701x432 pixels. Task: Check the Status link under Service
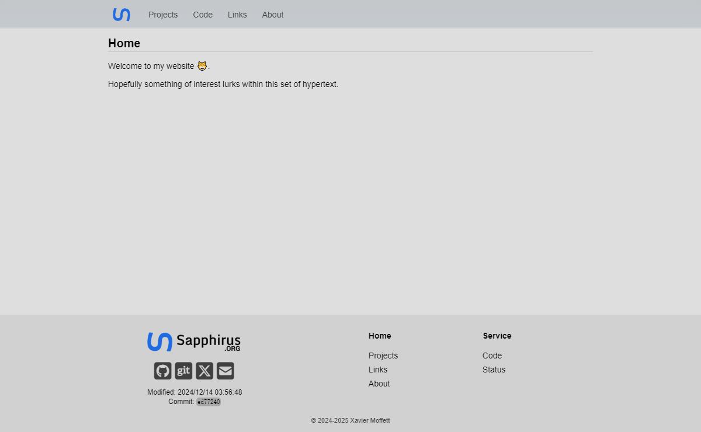(494, 370)
